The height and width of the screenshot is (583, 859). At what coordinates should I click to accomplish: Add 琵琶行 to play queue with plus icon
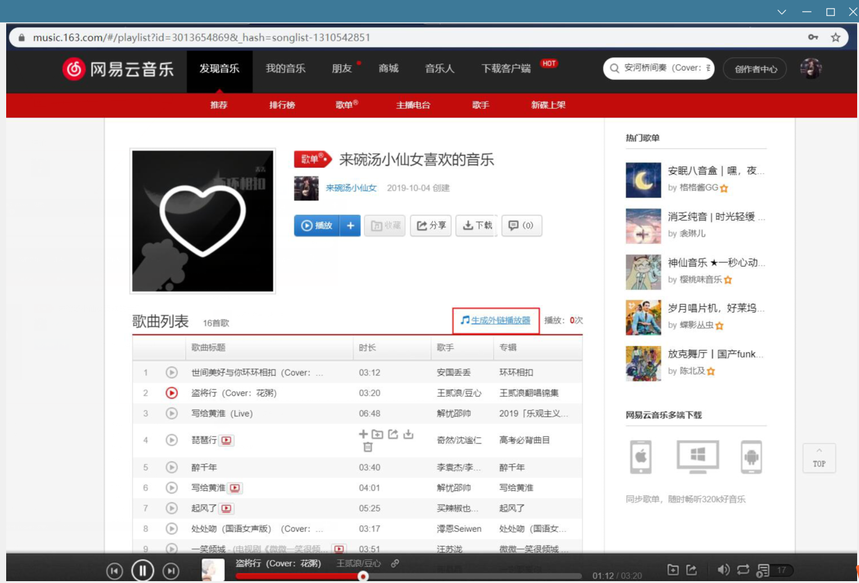(x=363, y=434)
